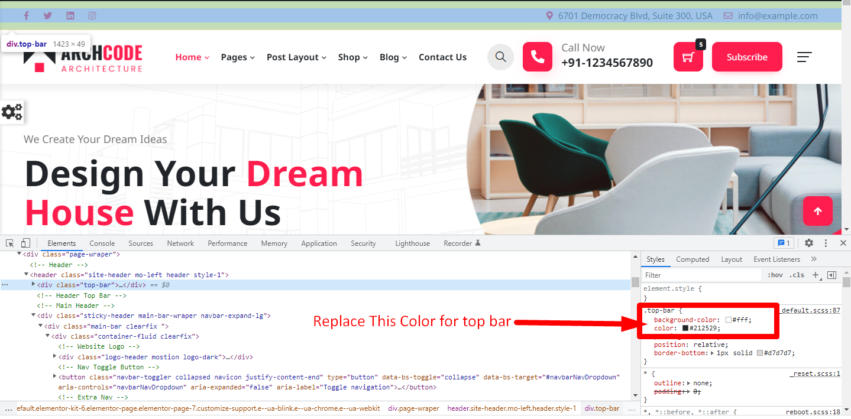Open the Event Listeners tab
This screenshot has height=419, width=851.
(x=776, y=259)
